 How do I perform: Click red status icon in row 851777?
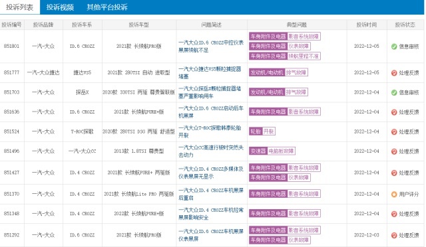tap(394, 72)
